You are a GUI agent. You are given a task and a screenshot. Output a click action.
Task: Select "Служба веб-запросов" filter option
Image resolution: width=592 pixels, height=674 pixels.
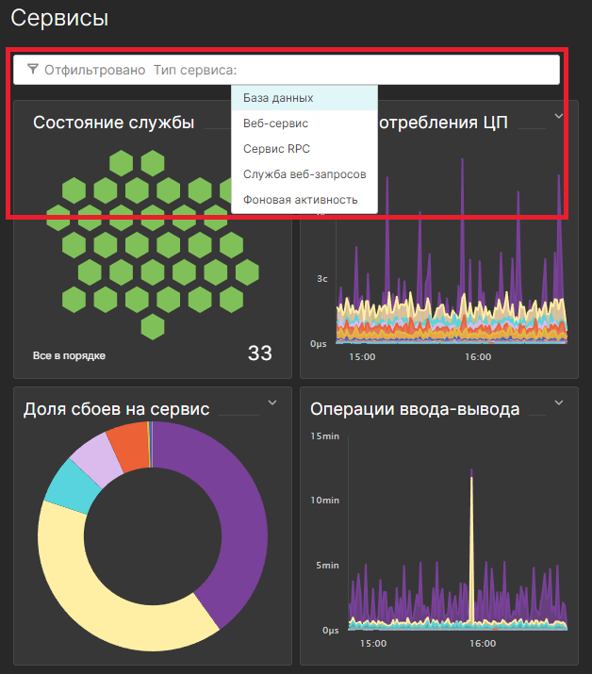click(x=304, y=174)
